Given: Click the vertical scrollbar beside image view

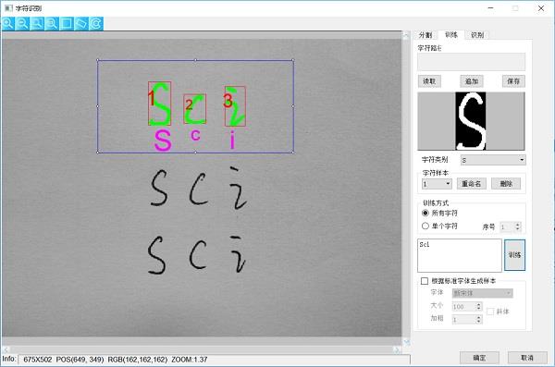Looking at the screenshot, I should pyautogui.click(x=406, y=188).
